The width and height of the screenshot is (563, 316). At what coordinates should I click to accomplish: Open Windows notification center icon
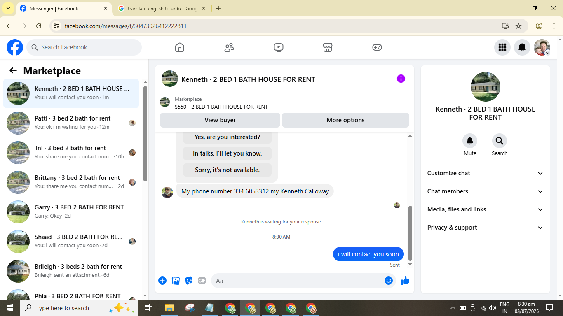point(549,308)
